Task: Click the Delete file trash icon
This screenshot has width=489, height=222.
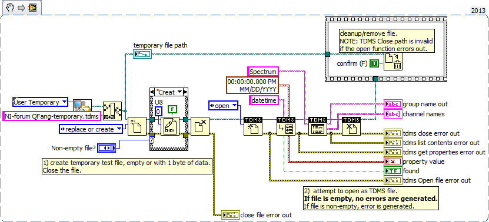Action: (393, 62)
